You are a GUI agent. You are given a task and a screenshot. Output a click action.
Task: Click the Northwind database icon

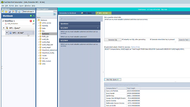40,34
